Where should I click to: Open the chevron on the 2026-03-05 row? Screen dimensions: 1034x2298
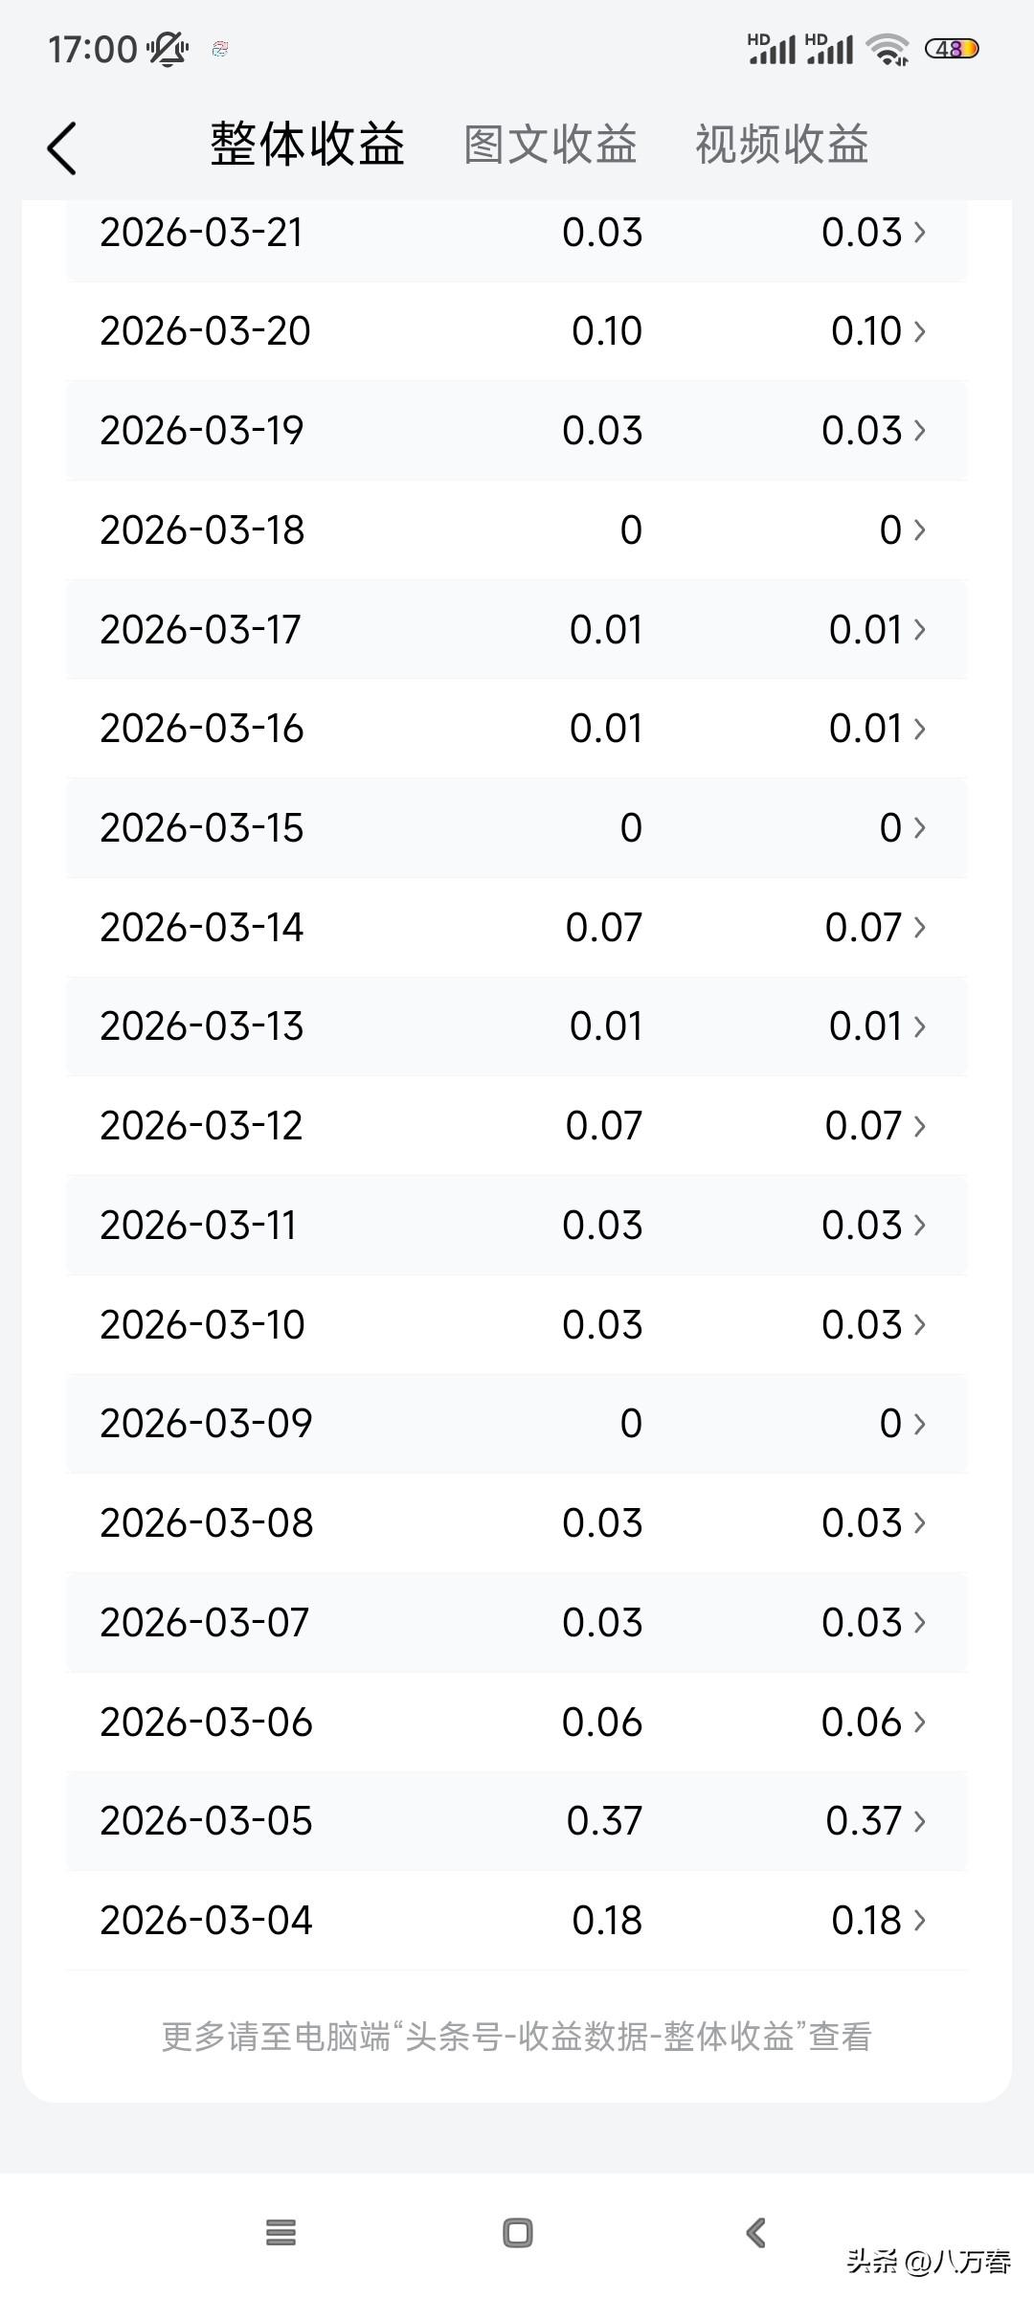pyautogui.click(x=919, y=1820)
